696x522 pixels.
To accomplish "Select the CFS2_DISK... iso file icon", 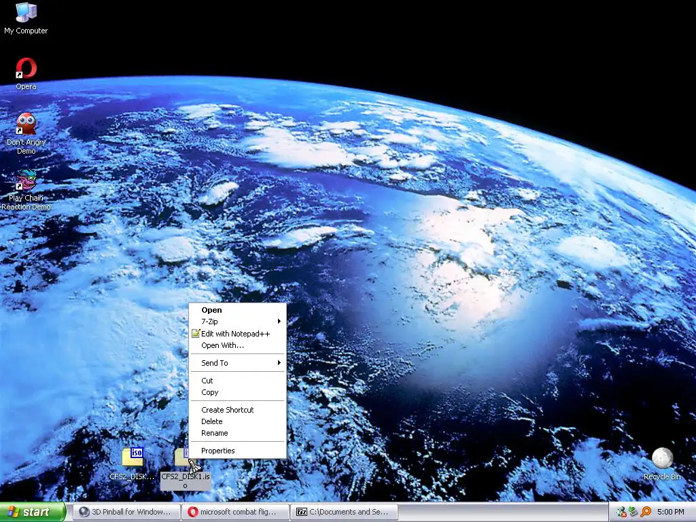I will (x=133, y=457).
